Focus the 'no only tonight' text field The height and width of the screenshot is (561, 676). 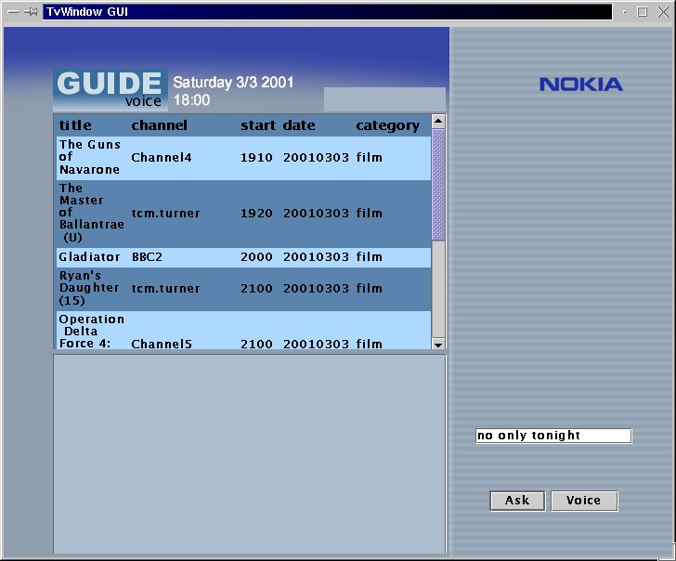553,436
